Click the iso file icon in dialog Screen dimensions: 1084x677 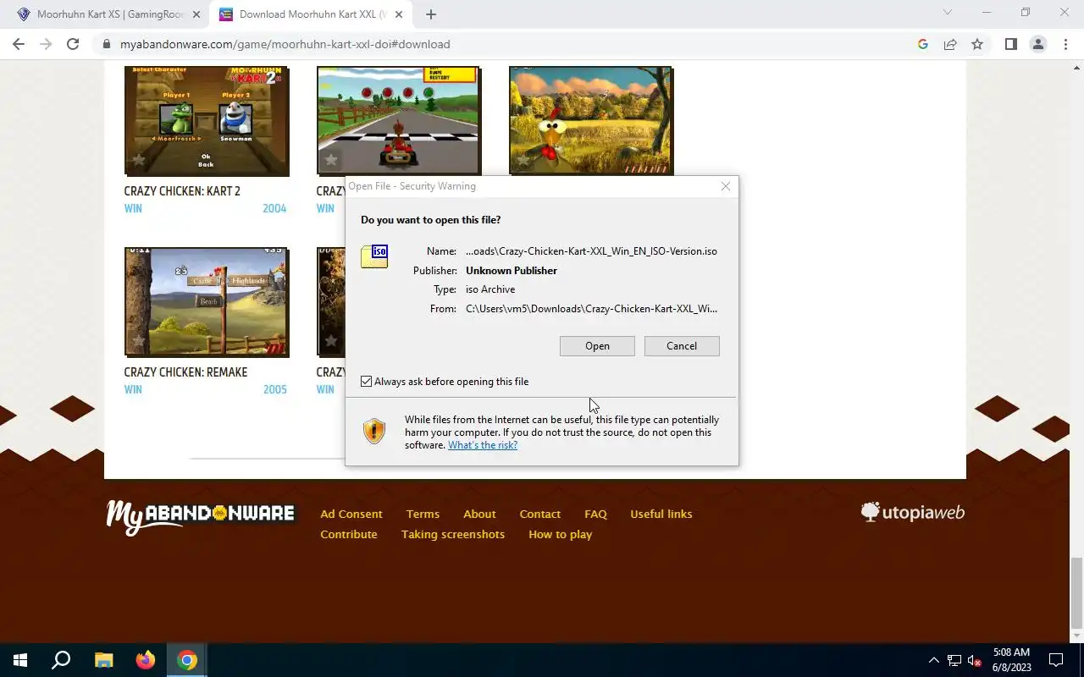coord(374,256)
